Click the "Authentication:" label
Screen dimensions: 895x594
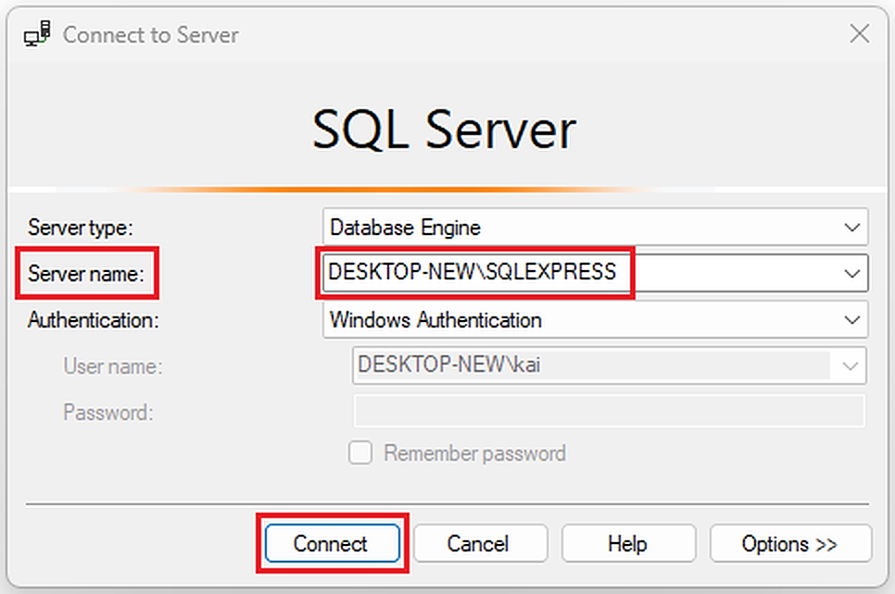[x=94, y=320]
